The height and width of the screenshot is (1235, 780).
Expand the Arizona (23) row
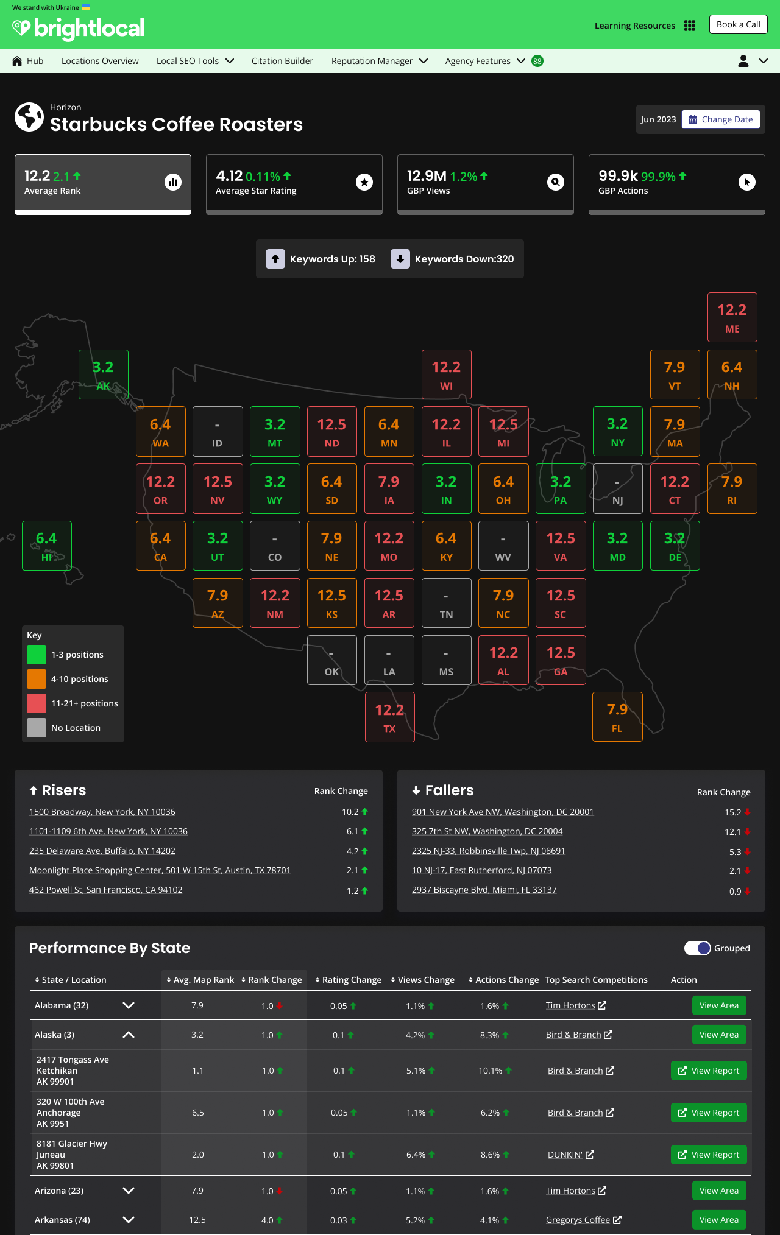(129, 1191)
